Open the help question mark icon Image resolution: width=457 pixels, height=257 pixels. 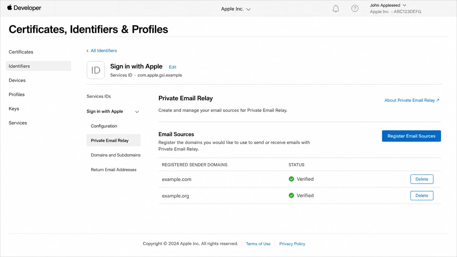coord(355,8)
